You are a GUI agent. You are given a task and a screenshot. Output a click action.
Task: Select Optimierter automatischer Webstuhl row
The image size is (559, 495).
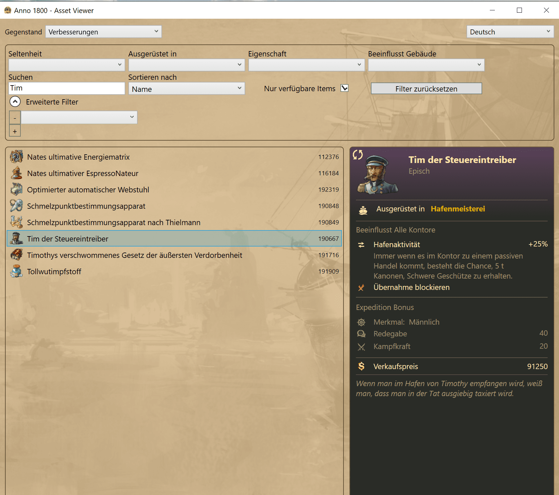(174, 189)
